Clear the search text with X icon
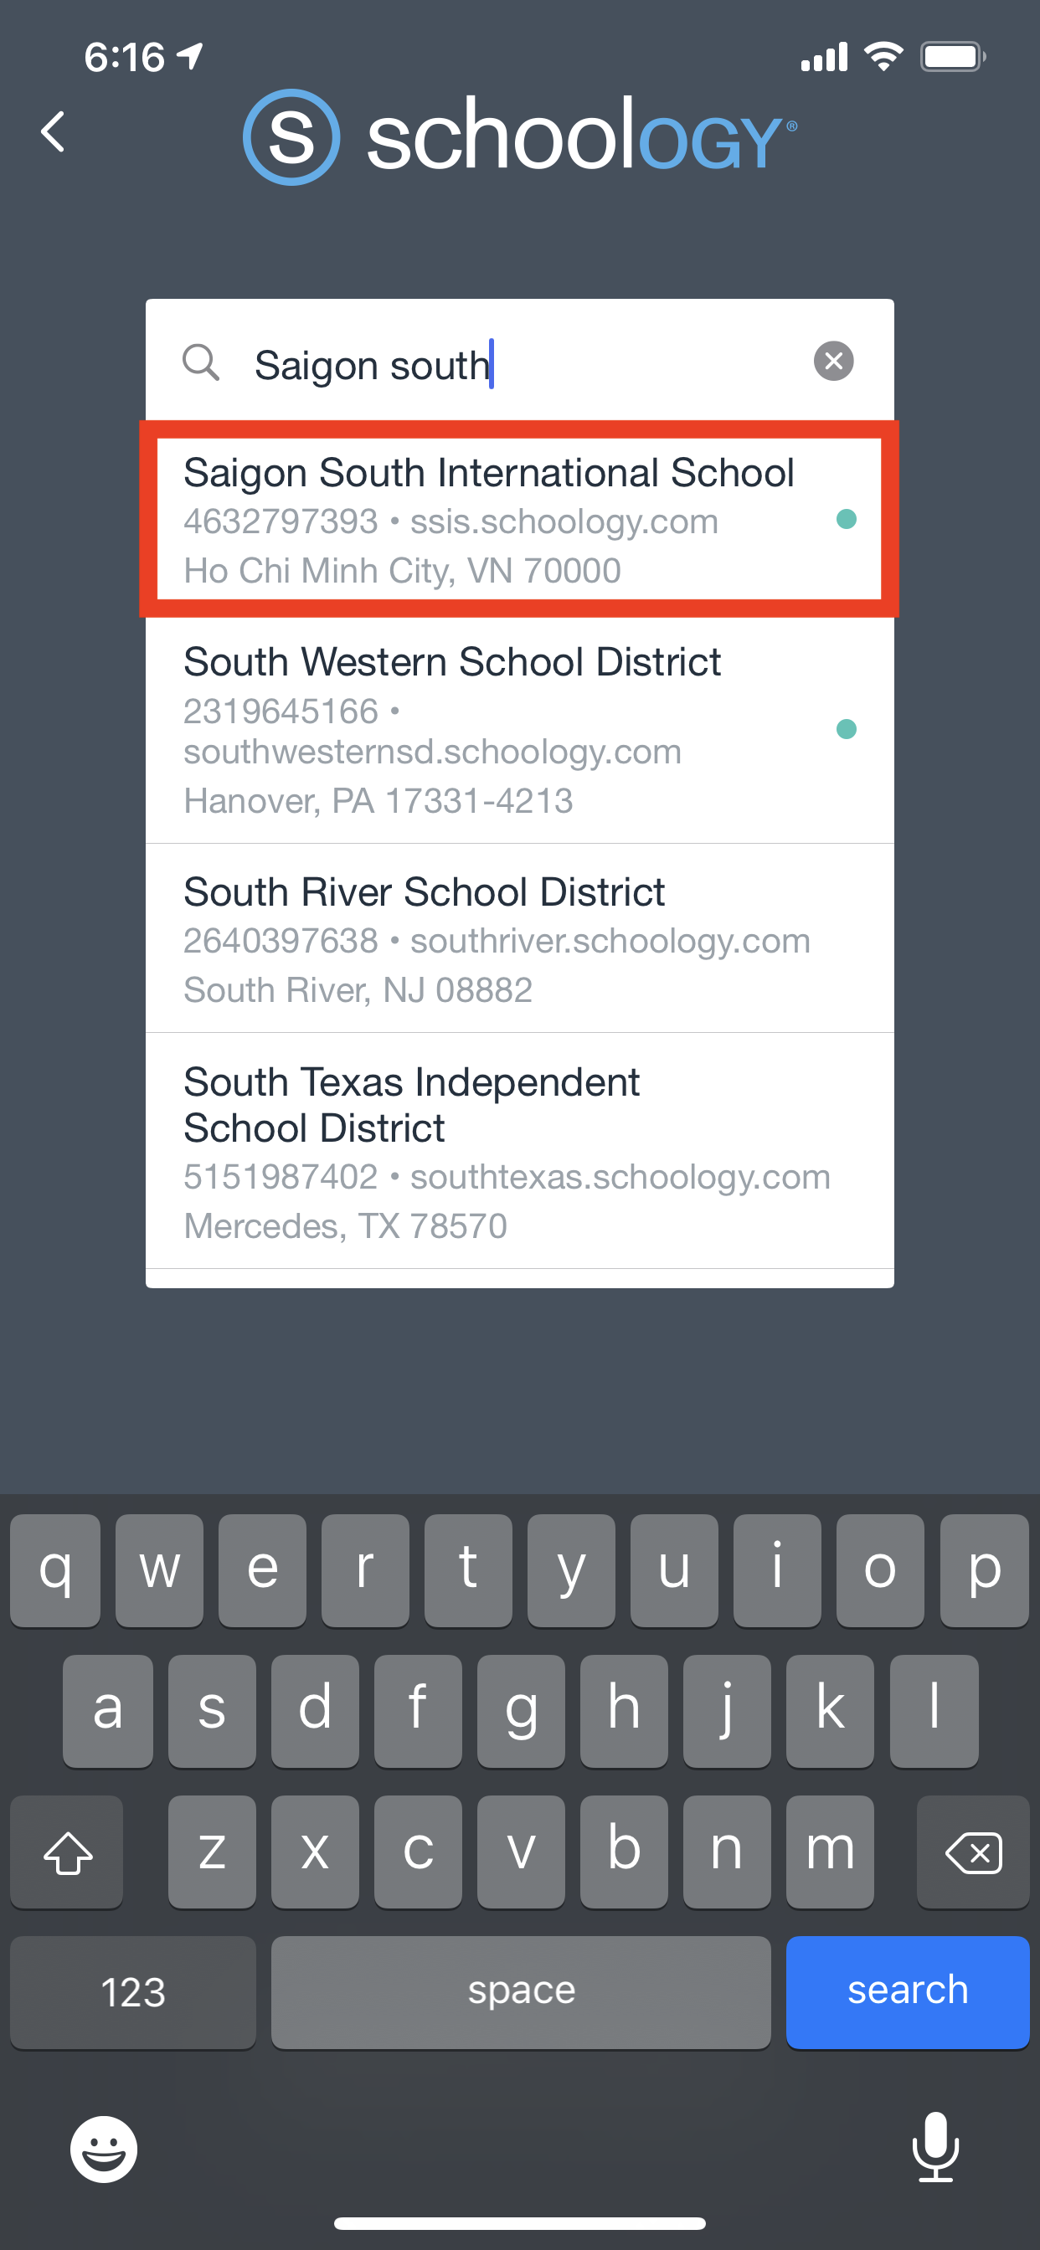This screenshot has height=2250, width=1040. point(833,361)
